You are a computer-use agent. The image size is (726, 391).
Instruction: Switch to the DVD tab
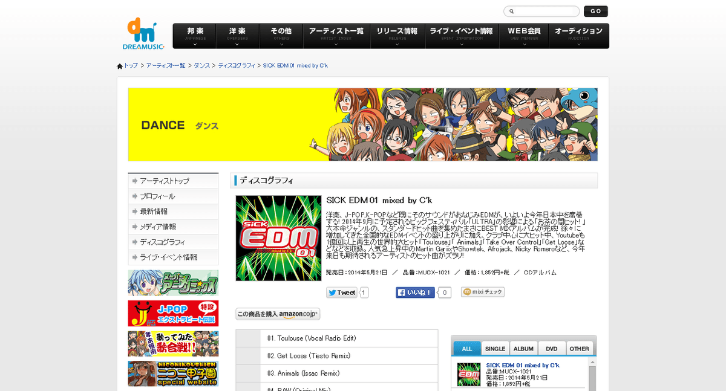pos(552,349)
